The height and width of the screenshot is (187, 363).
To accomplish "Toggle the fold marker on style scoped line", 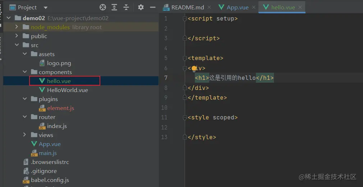I will (x=185, y=117).
